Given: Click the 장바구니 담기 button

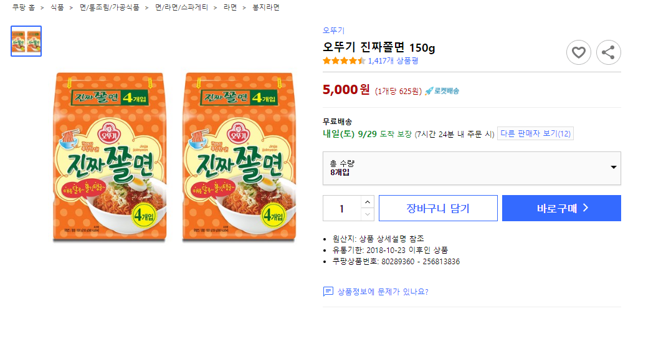Looking at the screenshot, I should 438,208.
